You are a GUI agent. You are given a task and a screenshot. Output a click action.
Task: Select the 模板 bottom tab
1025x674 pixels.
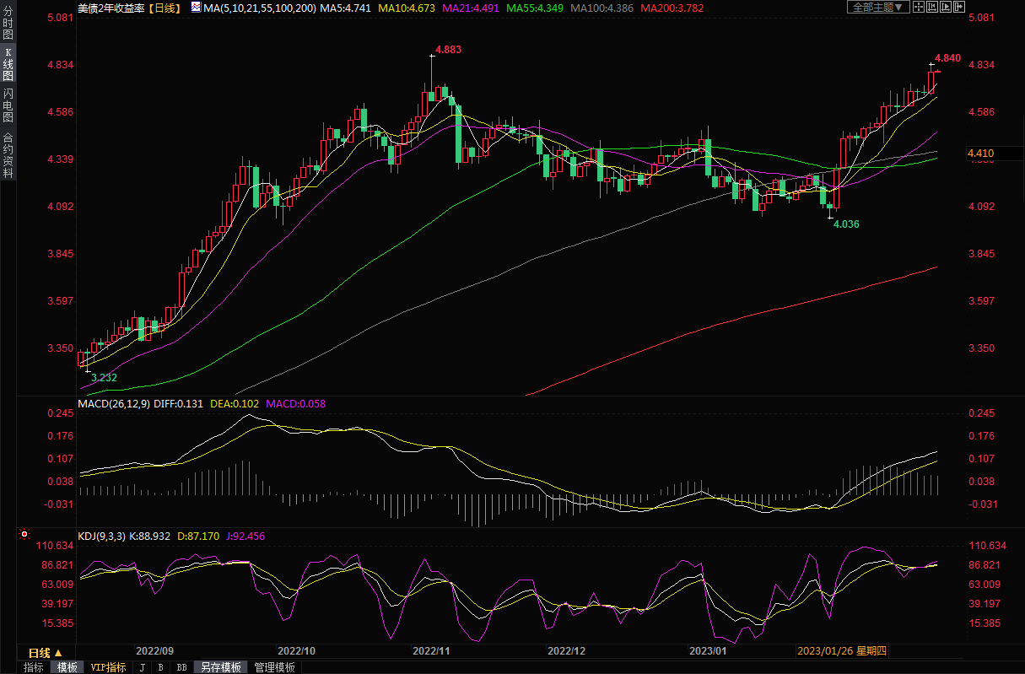(x=67, y=667)
